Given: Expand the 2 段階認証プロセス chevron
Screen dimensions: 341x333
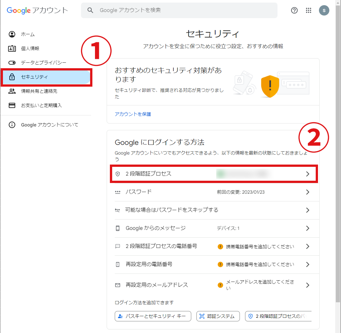Looking at the screenshot, I should pyautogui.click(x=308, y=174).
